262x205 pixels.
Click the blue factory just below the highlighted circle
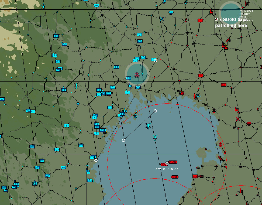(x=130, y=85)
